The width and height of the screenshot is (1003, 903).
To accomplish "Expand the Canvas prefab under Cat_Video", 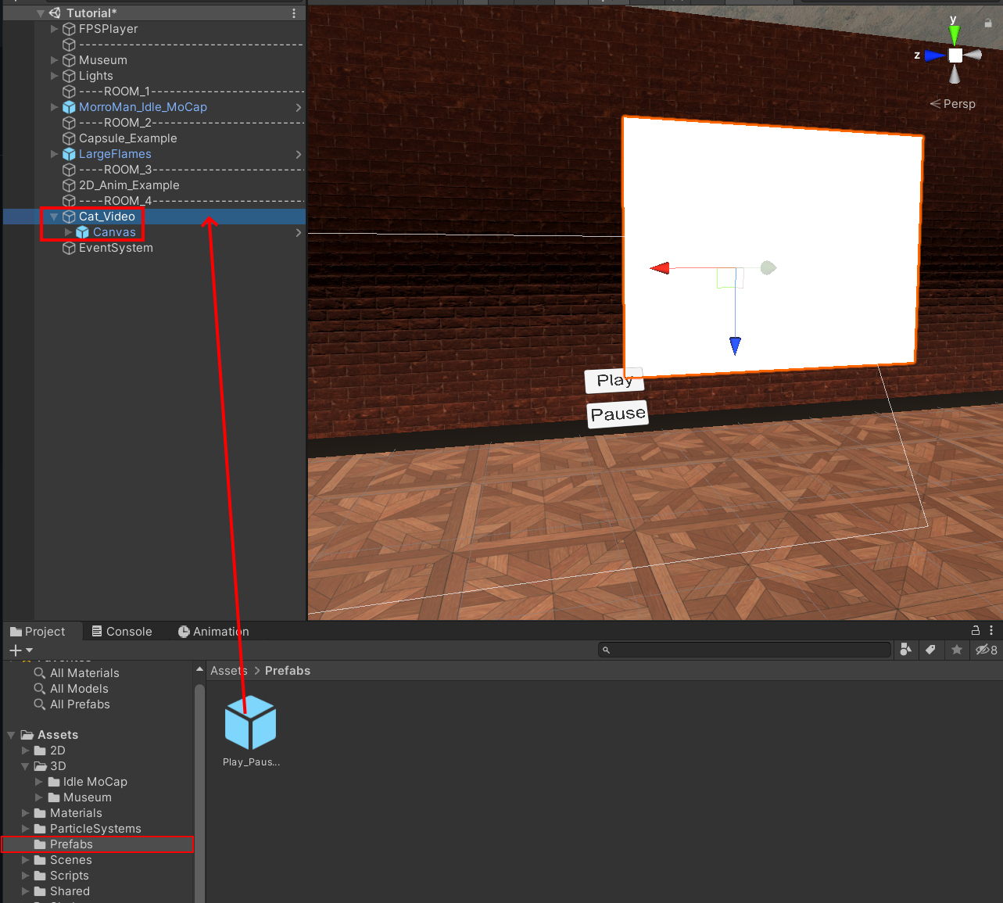I will click(x=68, y=232).
